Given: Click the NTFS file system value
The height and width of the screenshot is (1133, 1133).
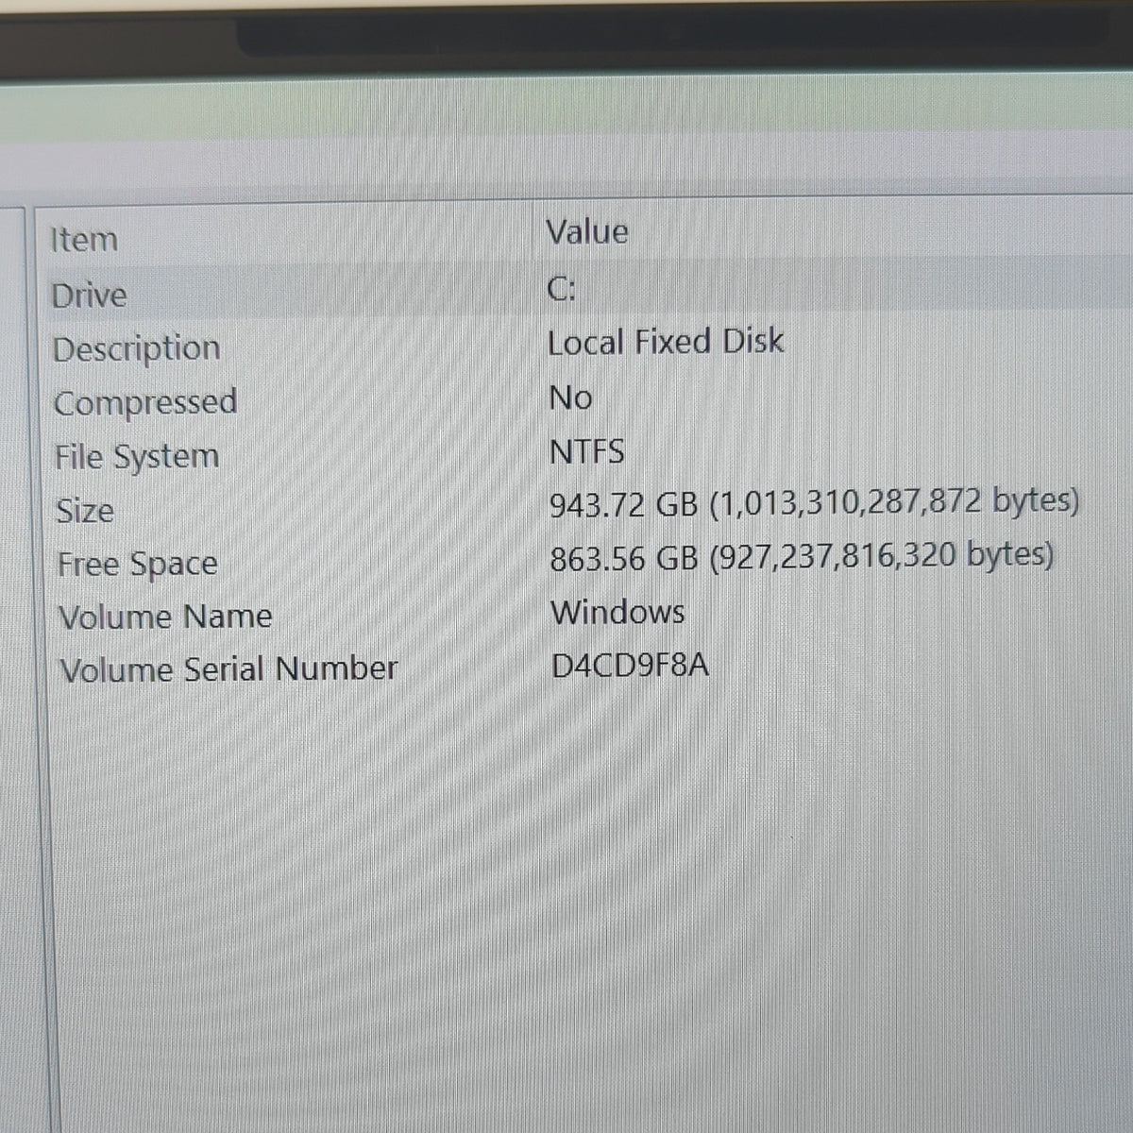Looking at the screenshot, I should [x=586, y=452].
